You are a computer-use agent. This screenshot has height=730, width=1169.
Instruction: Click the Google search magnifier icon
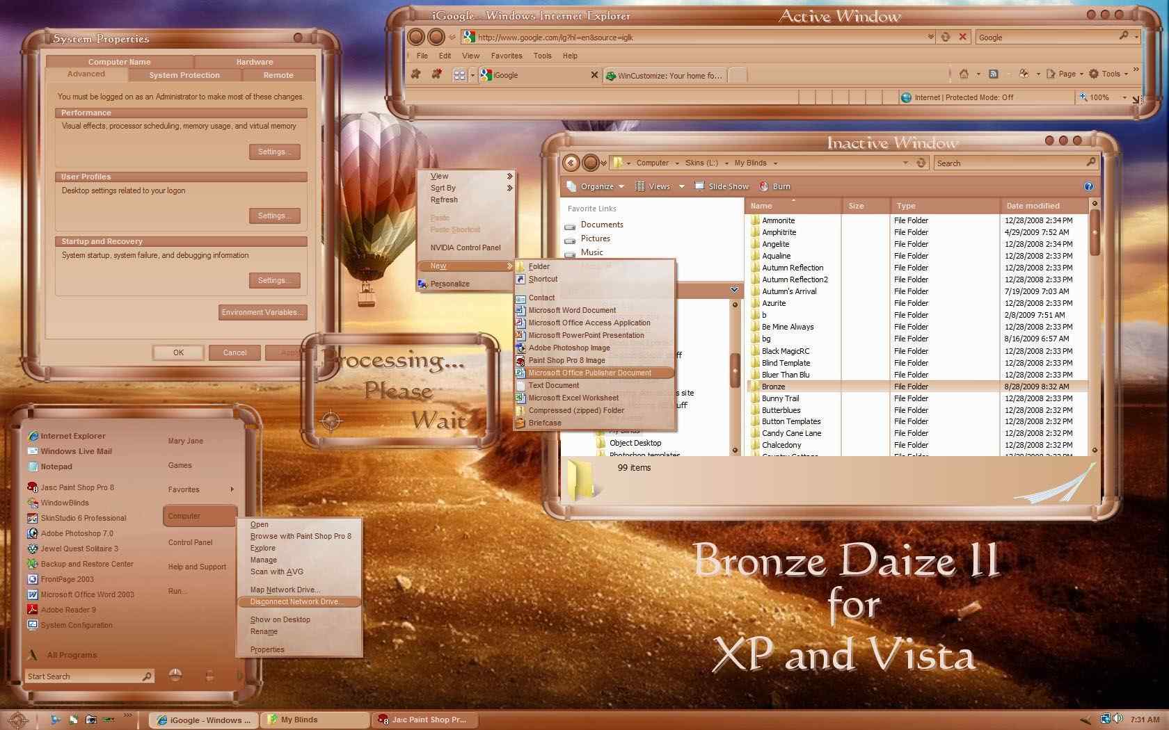tap(1123, 36)
